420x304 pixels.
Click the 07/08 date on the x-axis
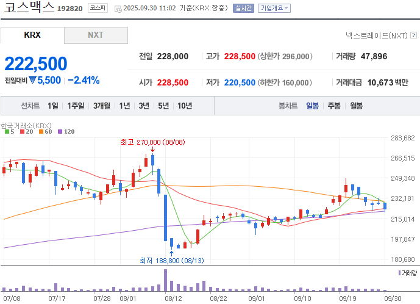click(x=12, y=299)
